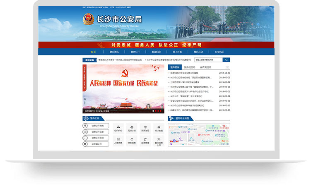Open the 重点信息公开 icon tile
This screenshot has height=191, width=311.
[x=159, y=141]
